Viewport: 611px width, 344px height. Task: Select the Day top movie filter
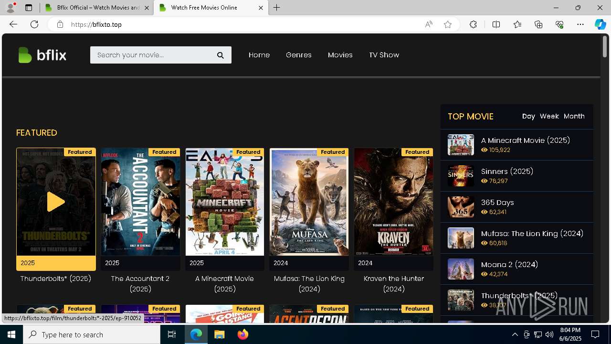coord(528,116)
